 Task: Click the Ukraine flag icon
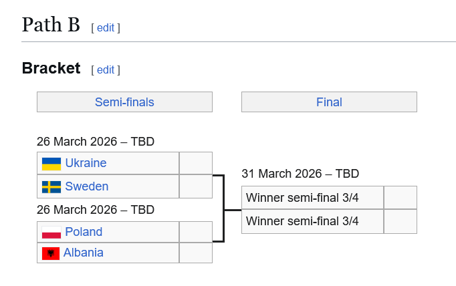pos(51,164)
